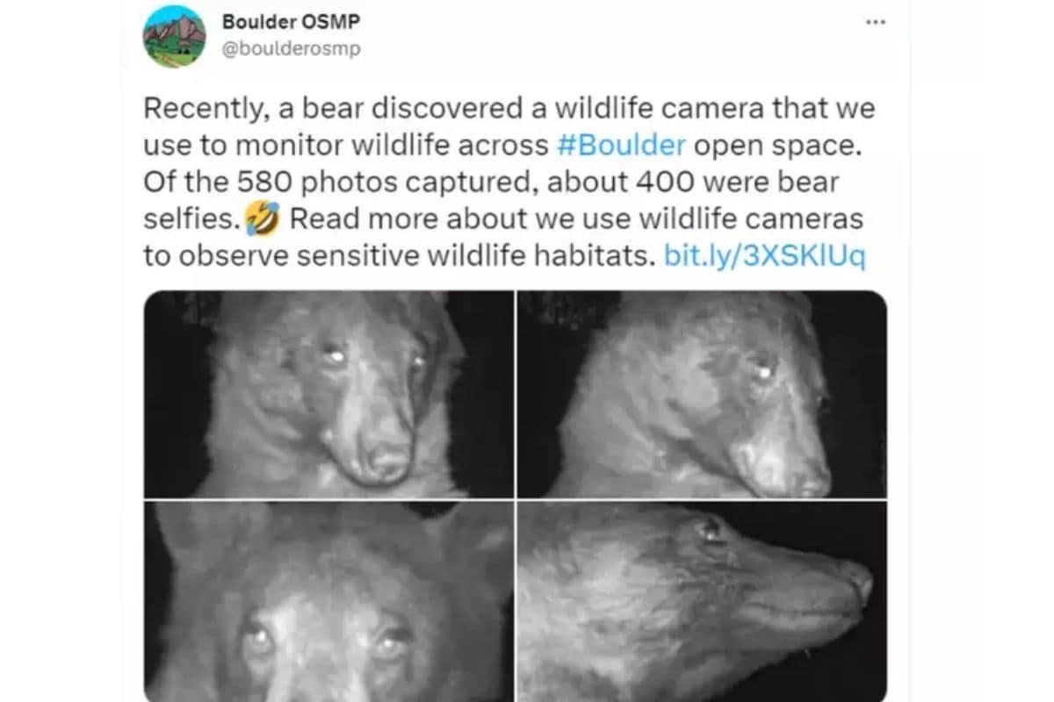Open the #Boulder hashtag

click(621, 145)
